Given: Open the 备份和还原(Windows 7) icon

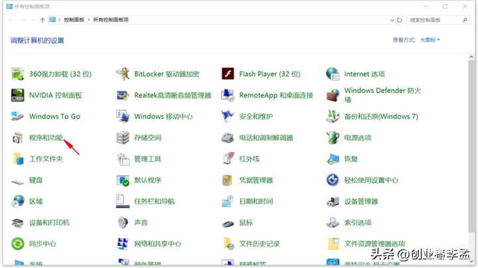Looking at the screenshot, I should pyautogui.click(x=333, y=116).
